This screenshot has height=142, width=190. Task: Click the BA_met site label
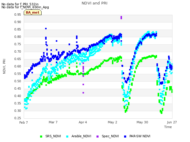click(33, 12)
